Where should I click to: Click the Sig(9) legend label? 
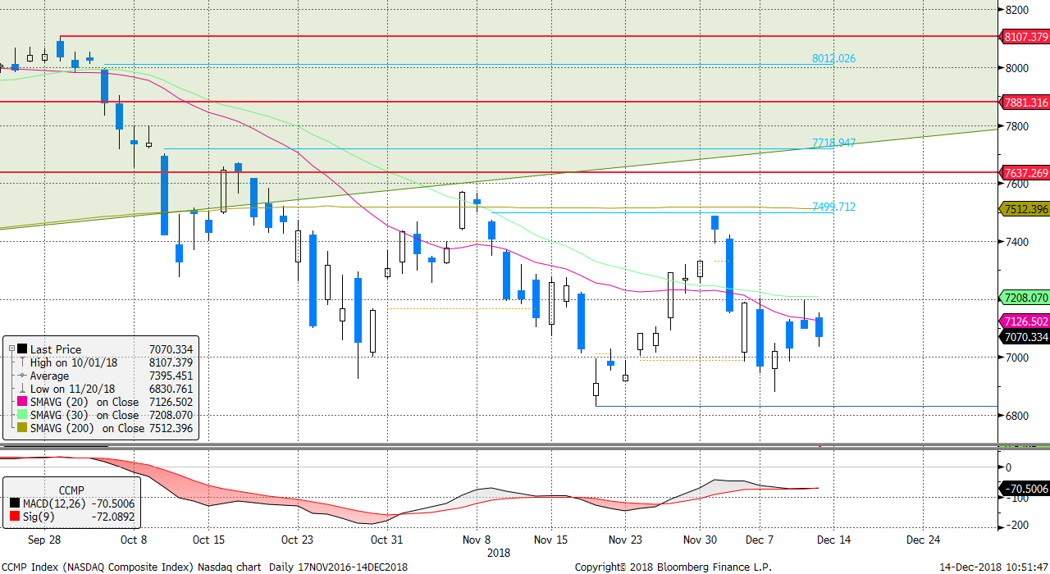pos(39,517)
